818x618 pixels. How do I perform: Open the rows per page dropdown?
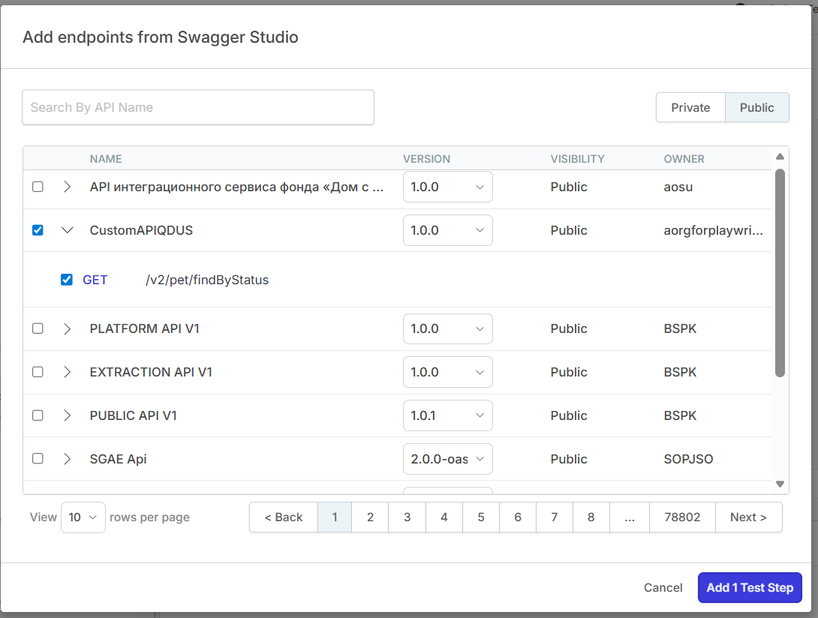[x=83, y=517]
